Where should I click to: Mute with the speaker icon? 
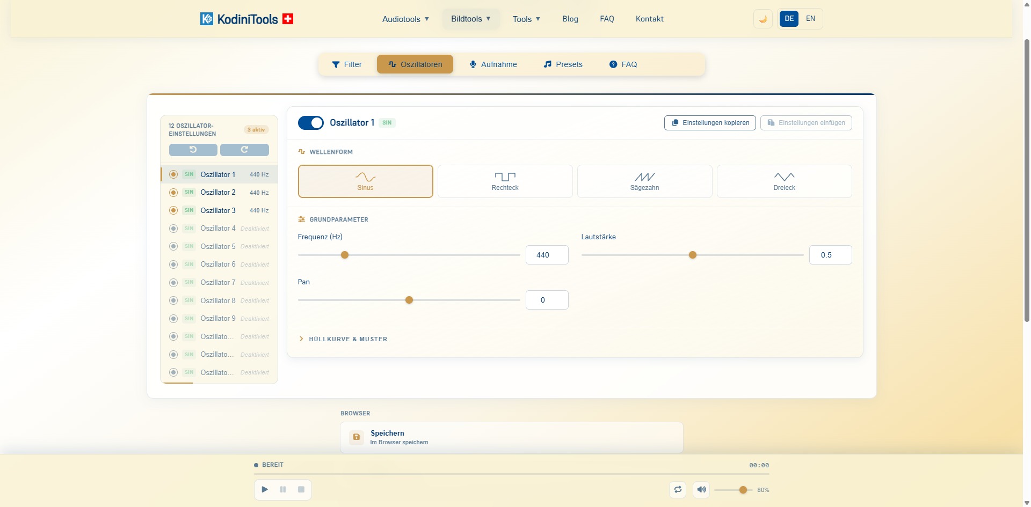point(701,489)
